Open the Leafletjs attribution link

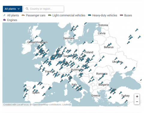click(67, 105)
